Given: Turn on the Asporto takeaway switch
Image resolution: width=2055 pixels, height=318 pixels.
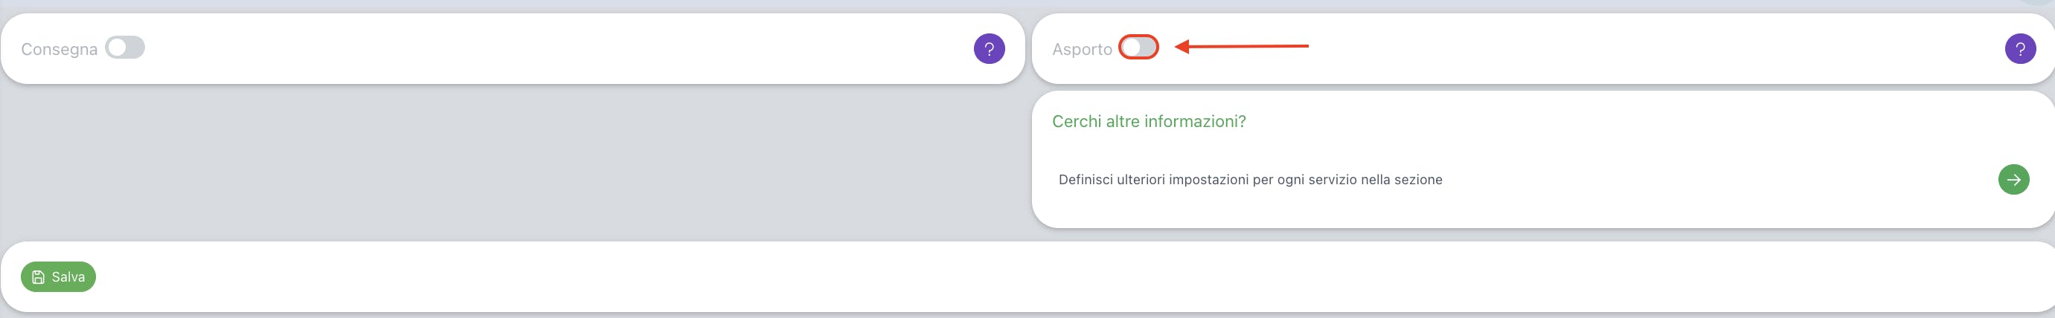Looking at the screenshot, I should coord(1138,47).
